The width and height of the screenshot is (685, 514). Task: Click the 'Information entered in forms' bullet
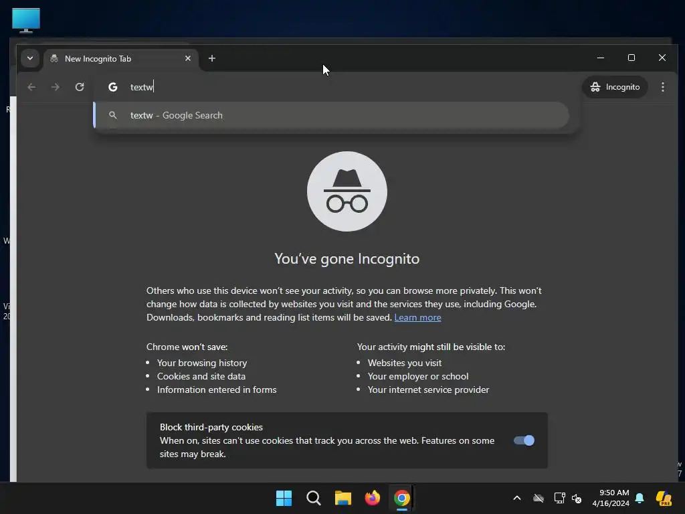click(x=217, y=390)
